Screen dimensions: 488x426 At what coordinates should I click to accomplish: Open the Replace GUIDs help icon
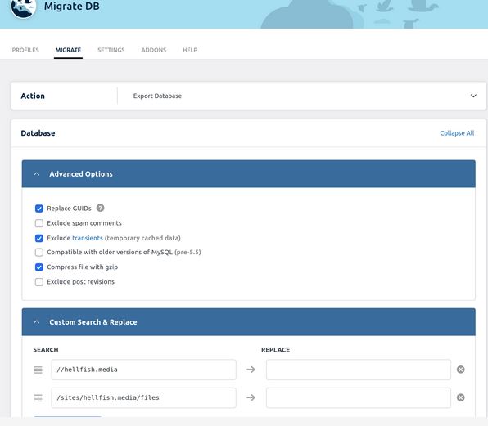[x=100, y=208]
